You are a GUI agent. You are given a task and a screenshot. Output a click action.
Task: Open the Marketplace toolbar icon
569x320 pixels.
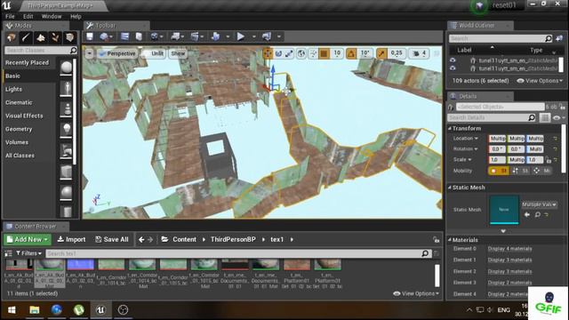click(x=139, y=36)
